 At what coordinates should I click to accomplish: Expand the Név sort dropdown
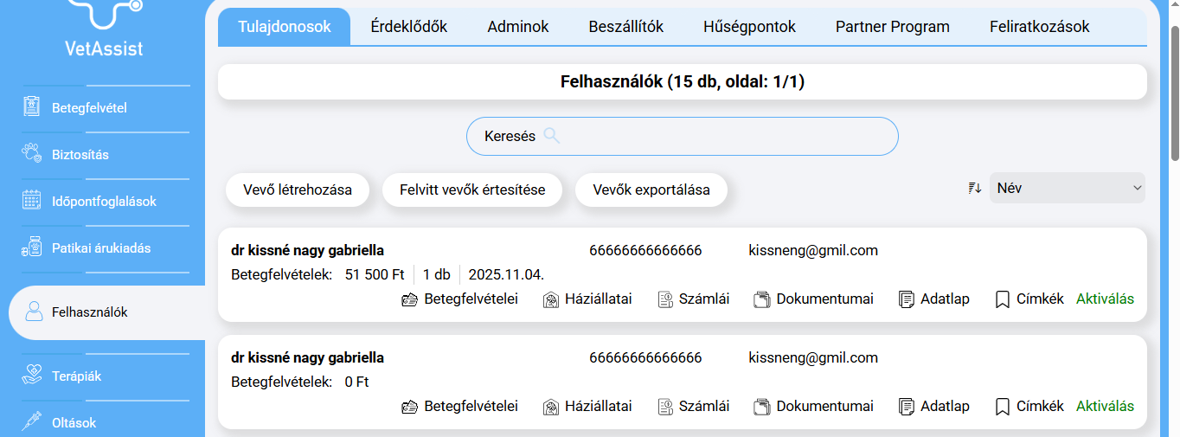tap(1067, 188)
